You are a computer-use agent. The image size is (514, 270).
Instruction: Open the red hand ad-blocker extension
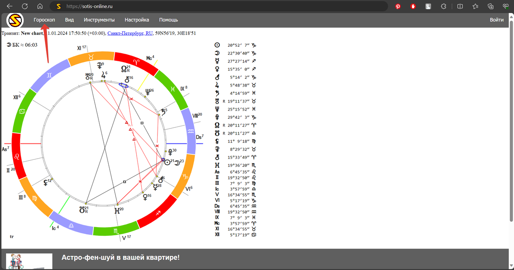[x=413, y=6]
